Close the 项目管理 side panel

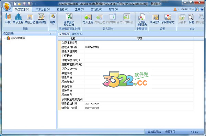pyautogui.click(x=54, y=34)
